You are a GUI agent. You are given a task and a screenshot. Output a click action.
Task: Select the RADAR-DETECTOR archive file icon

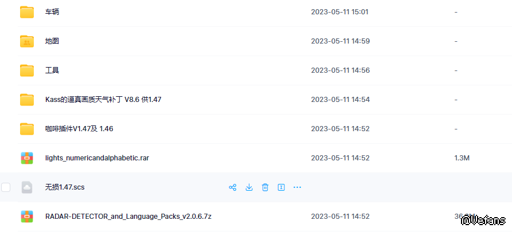pos(27,217)
